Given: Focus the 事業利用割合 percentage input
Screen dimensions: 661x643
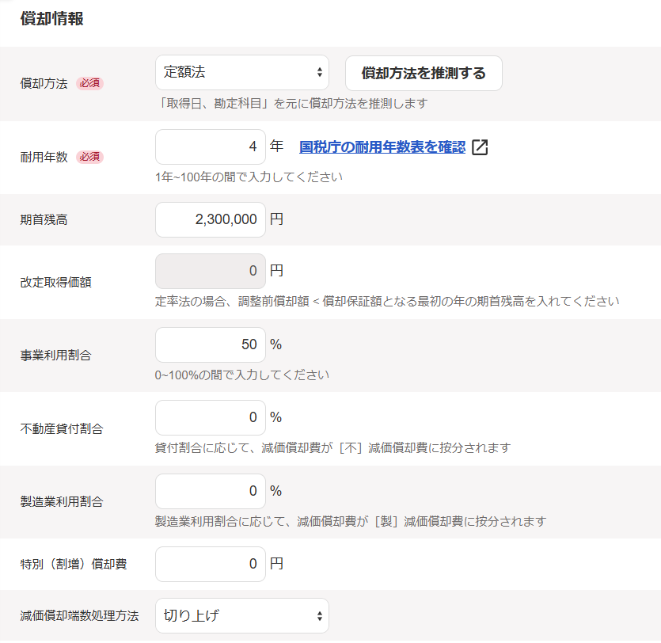Looking at the screenshot, I should 211,344.
